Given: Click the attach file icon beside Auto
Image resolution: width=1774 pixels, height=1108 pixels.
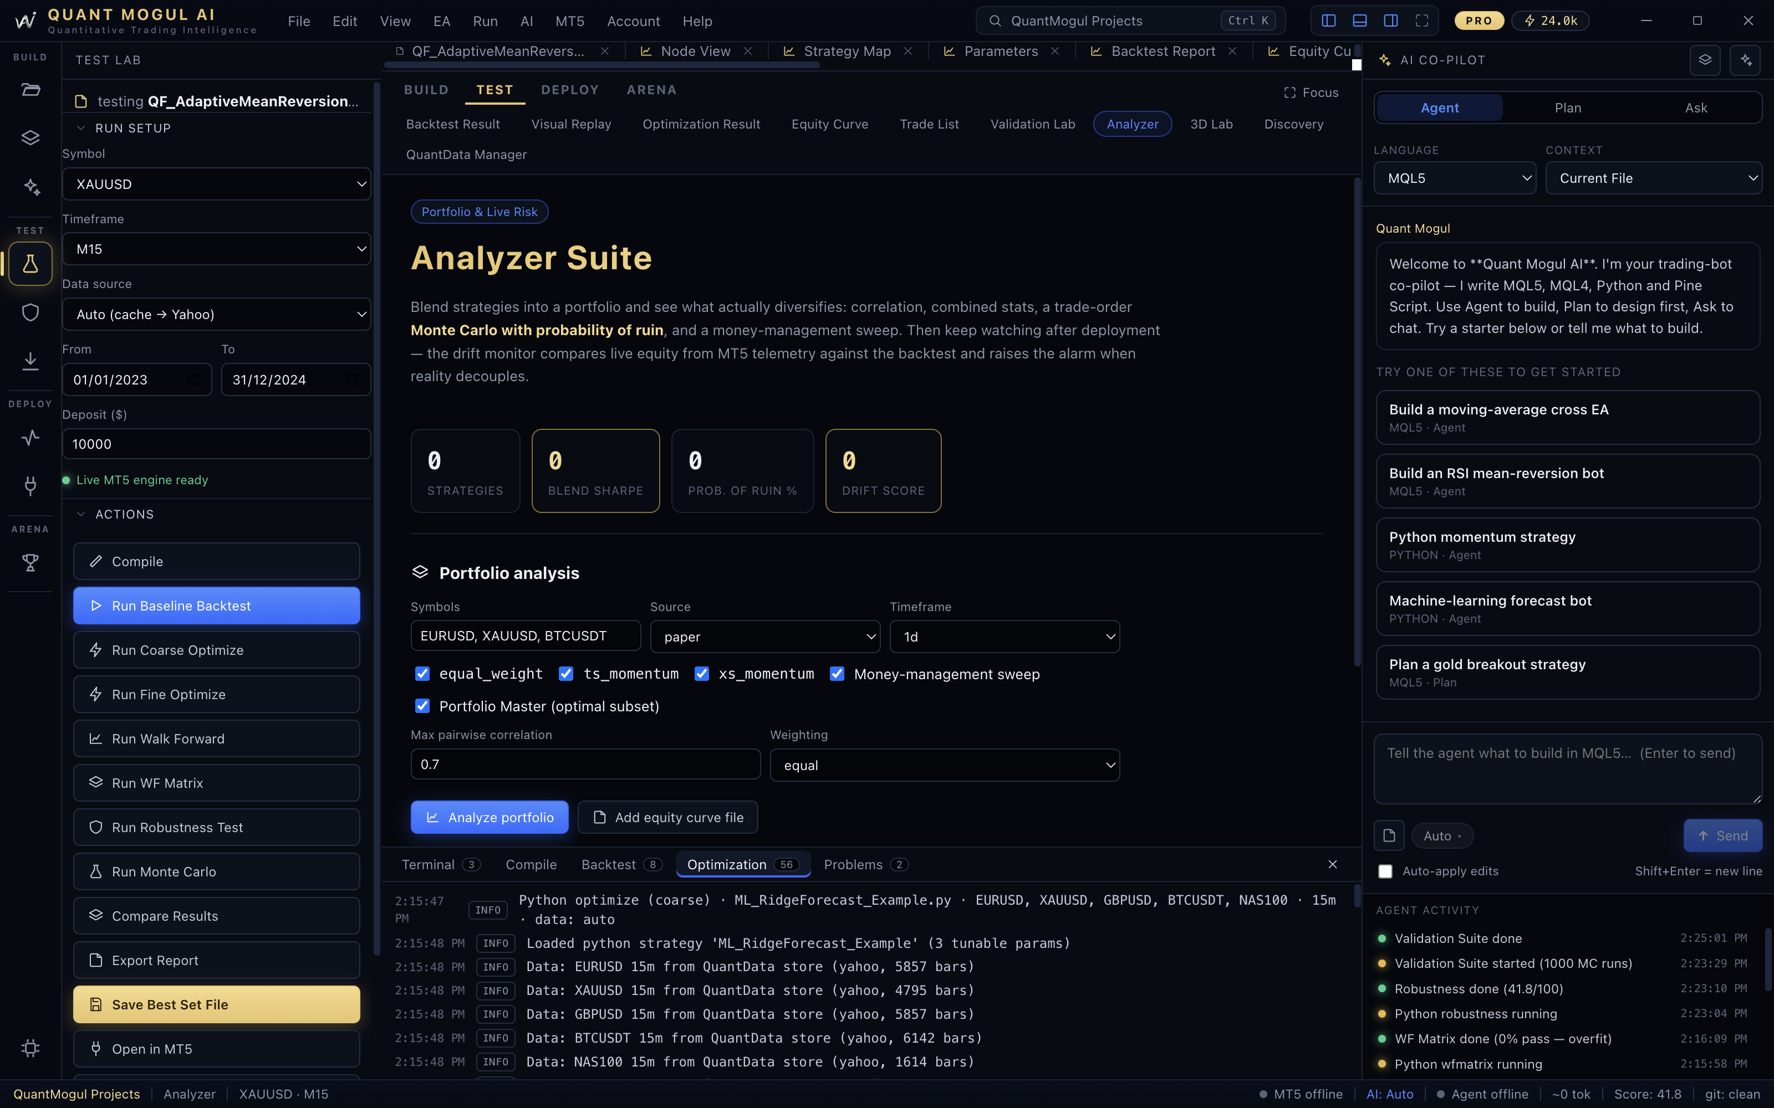Looking at the screenshot, I should tap(1389, 835).
